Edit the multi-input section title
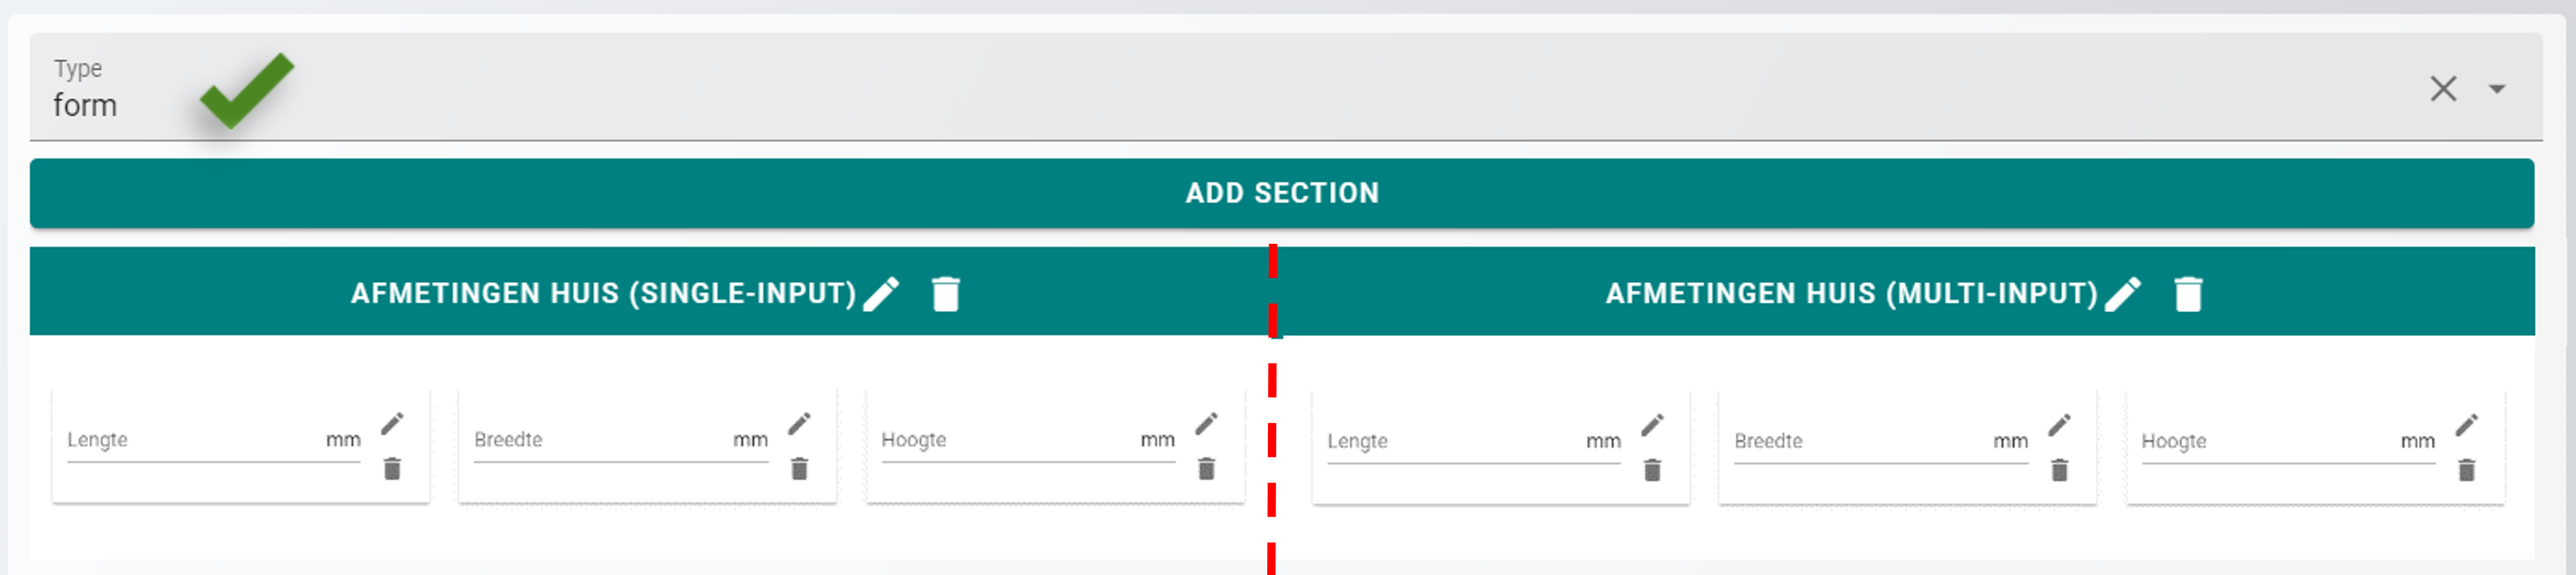The image size is (2576, 575). click(2122, 294)
